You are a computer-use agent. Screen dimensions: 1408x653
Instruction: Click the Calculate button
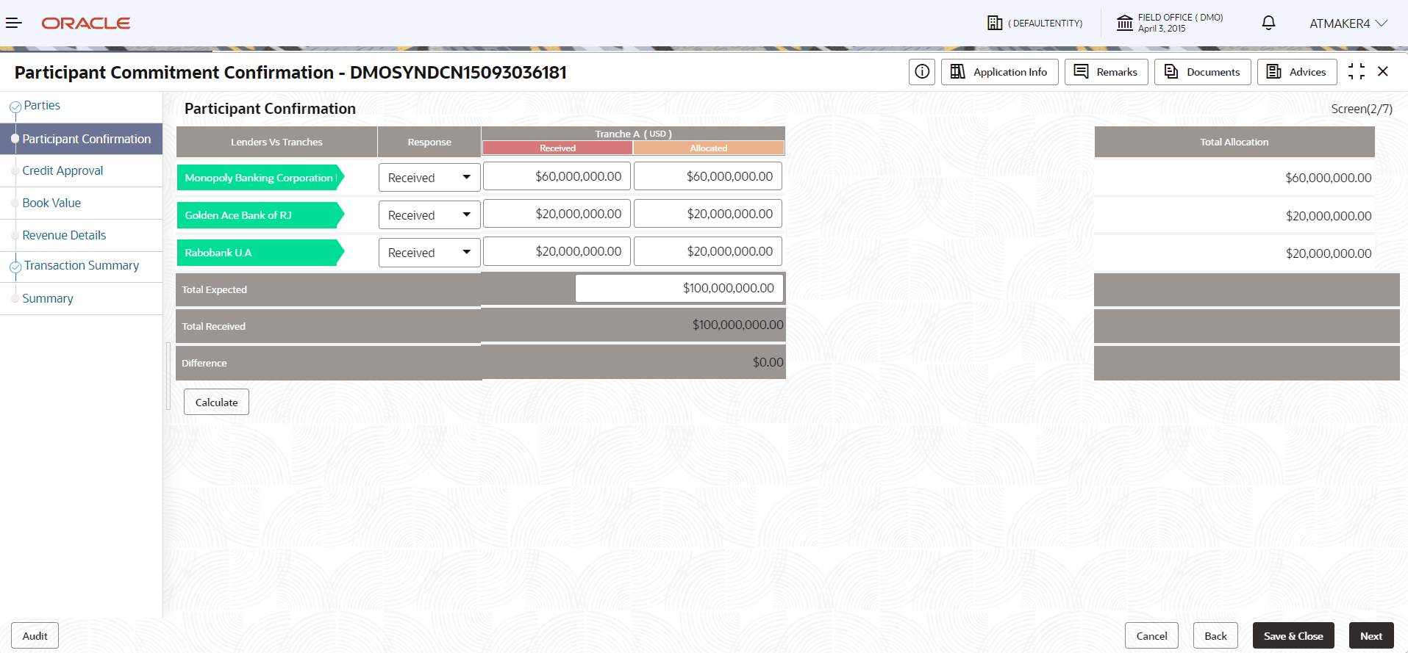216,402
